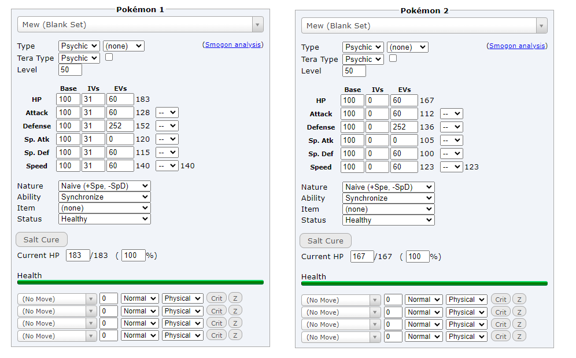
Task: Open Pokémon 2 Smogon analysis link
Action: coord(517,46)
